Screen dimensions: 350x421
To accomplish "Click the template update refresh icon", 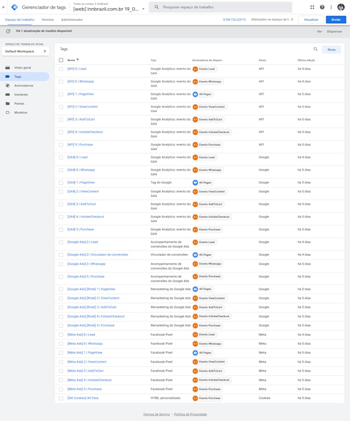I will pyautogui.click(x=8, y=31).
